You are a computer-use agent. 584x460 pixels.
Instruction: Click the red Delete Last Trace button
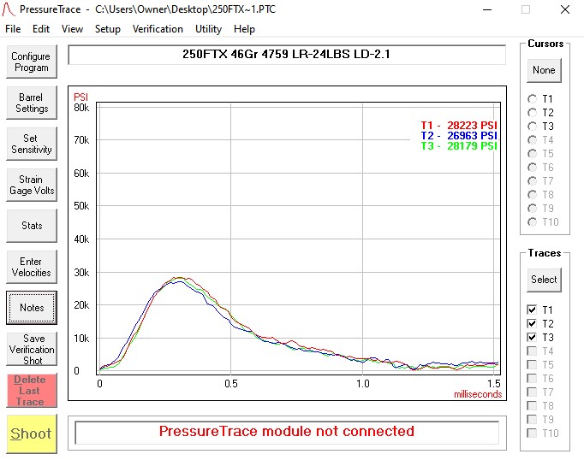[x=32, y=391]
